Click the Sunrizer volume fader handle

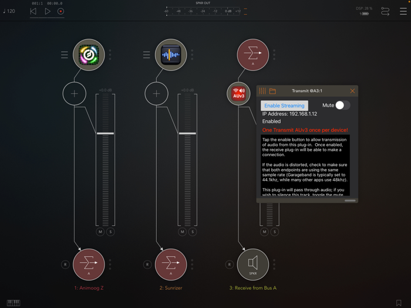187,133
